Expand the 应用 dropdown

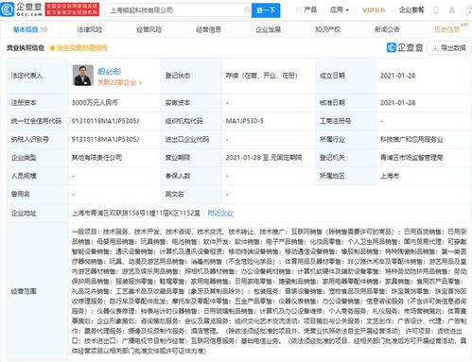coord(340,10)
